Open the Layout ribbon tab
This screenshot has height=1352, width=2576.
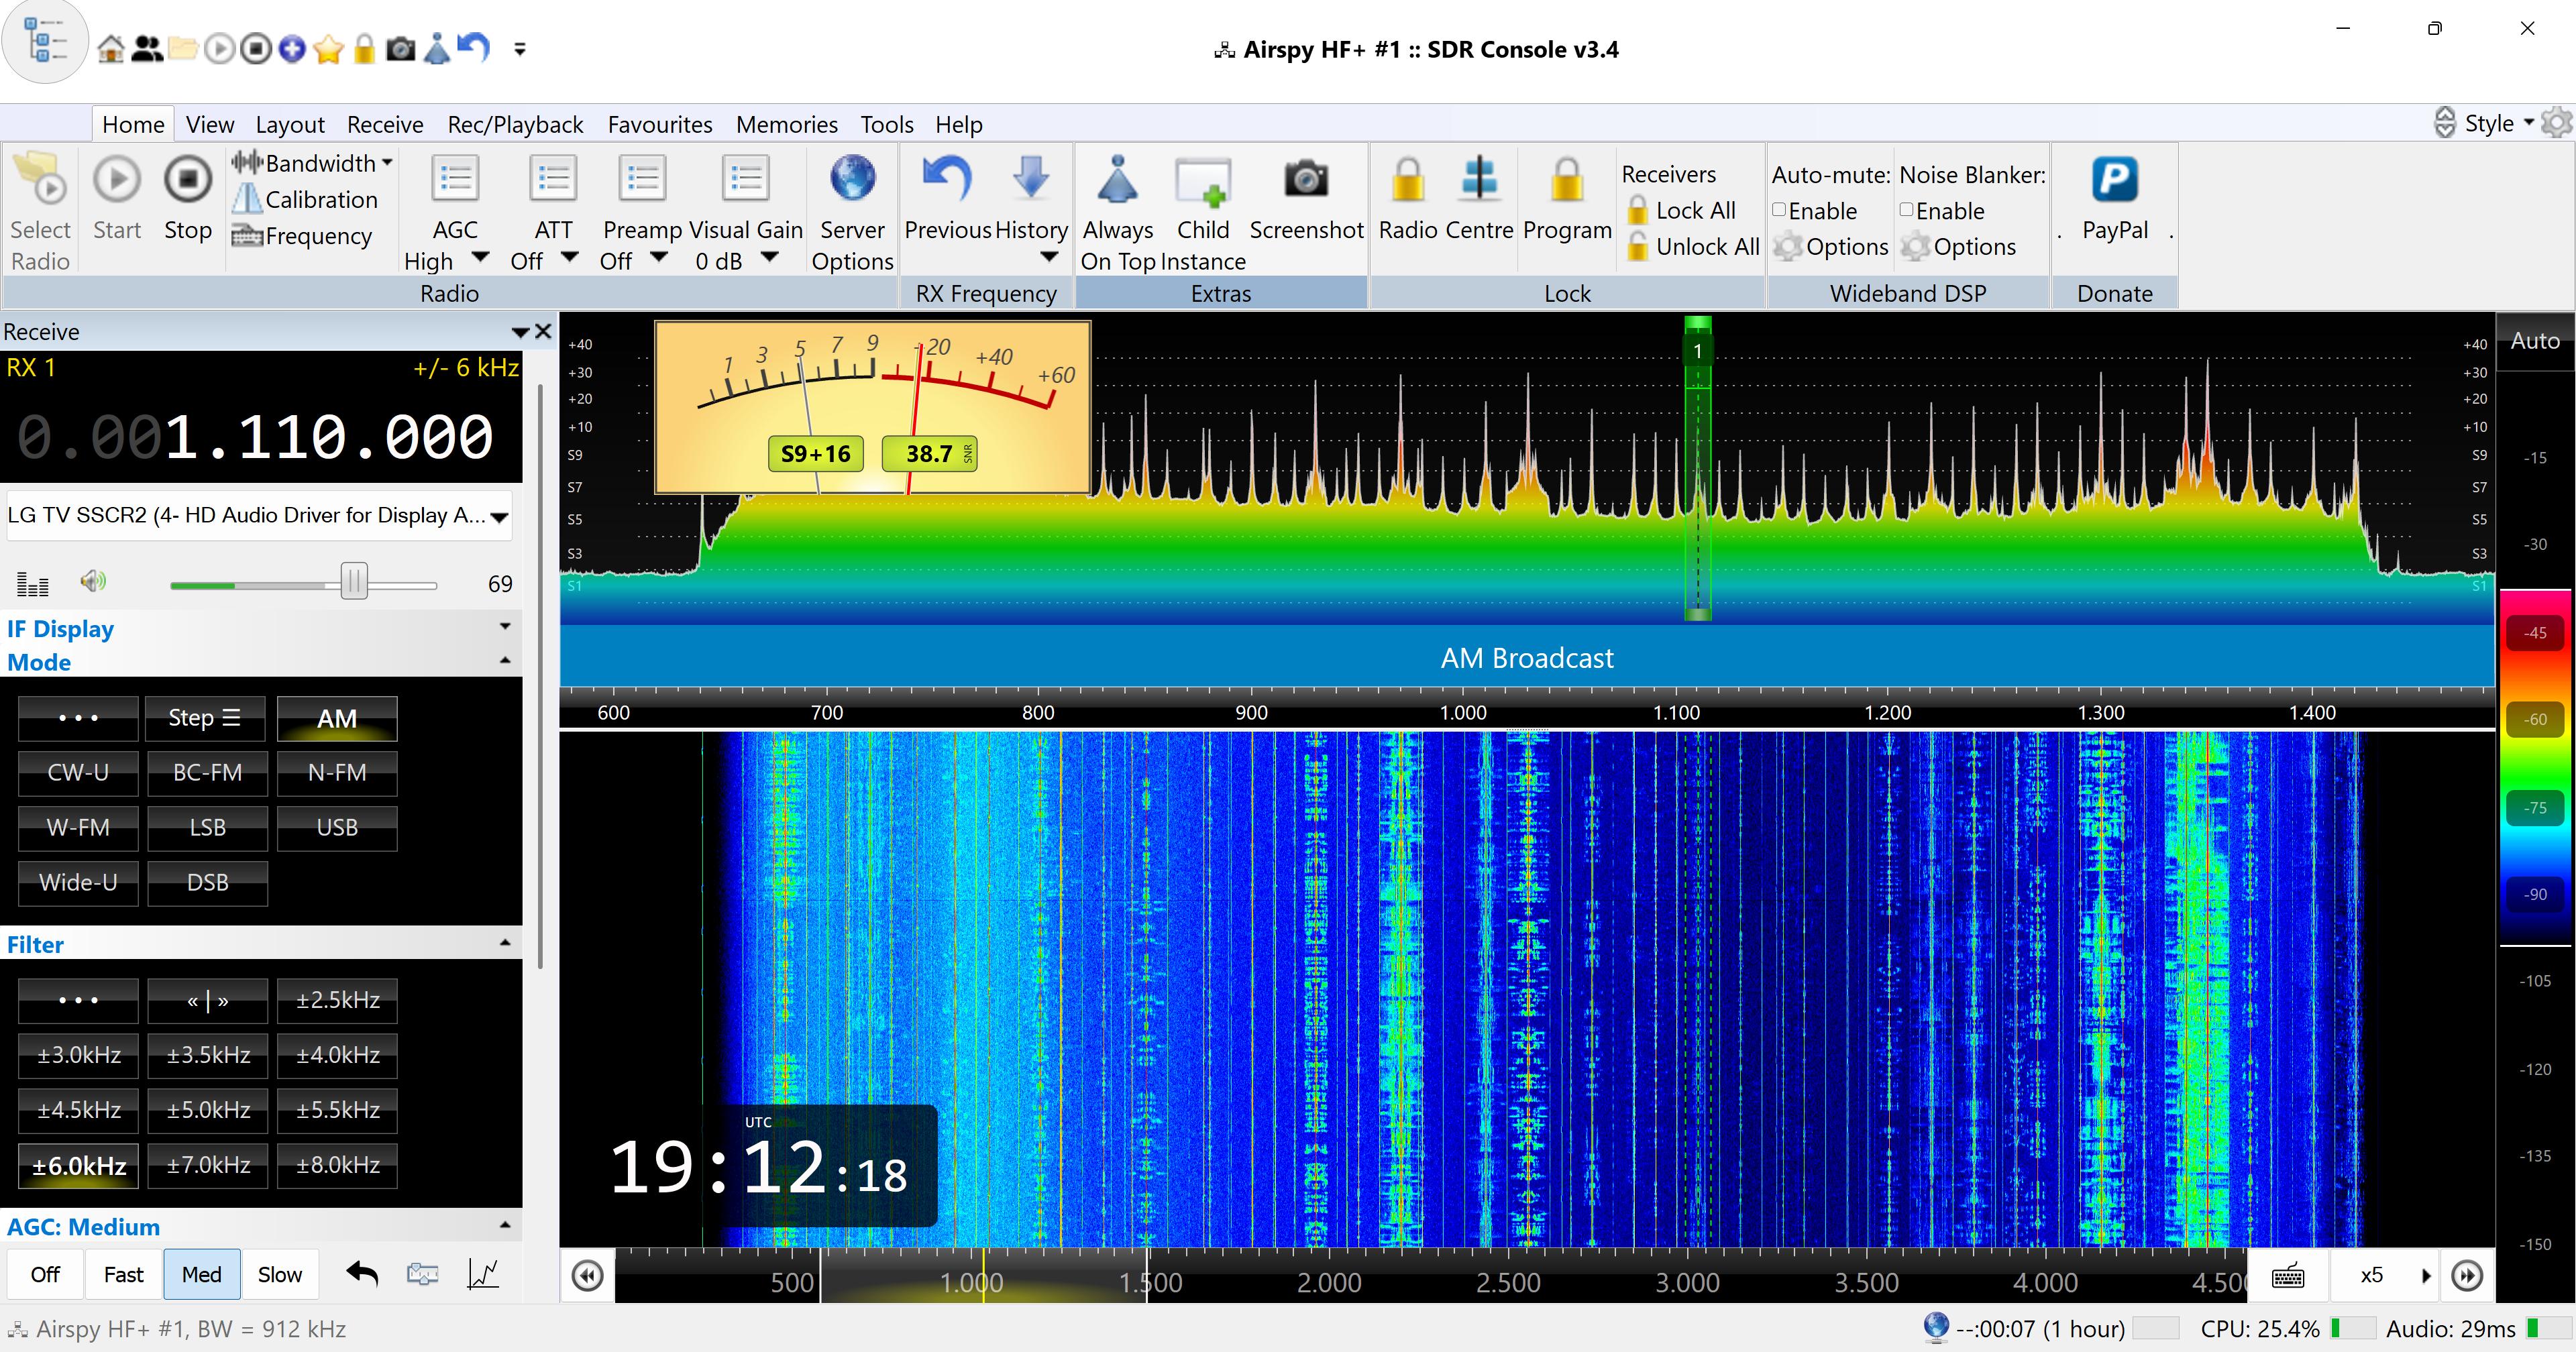click(x=290, y=124)
